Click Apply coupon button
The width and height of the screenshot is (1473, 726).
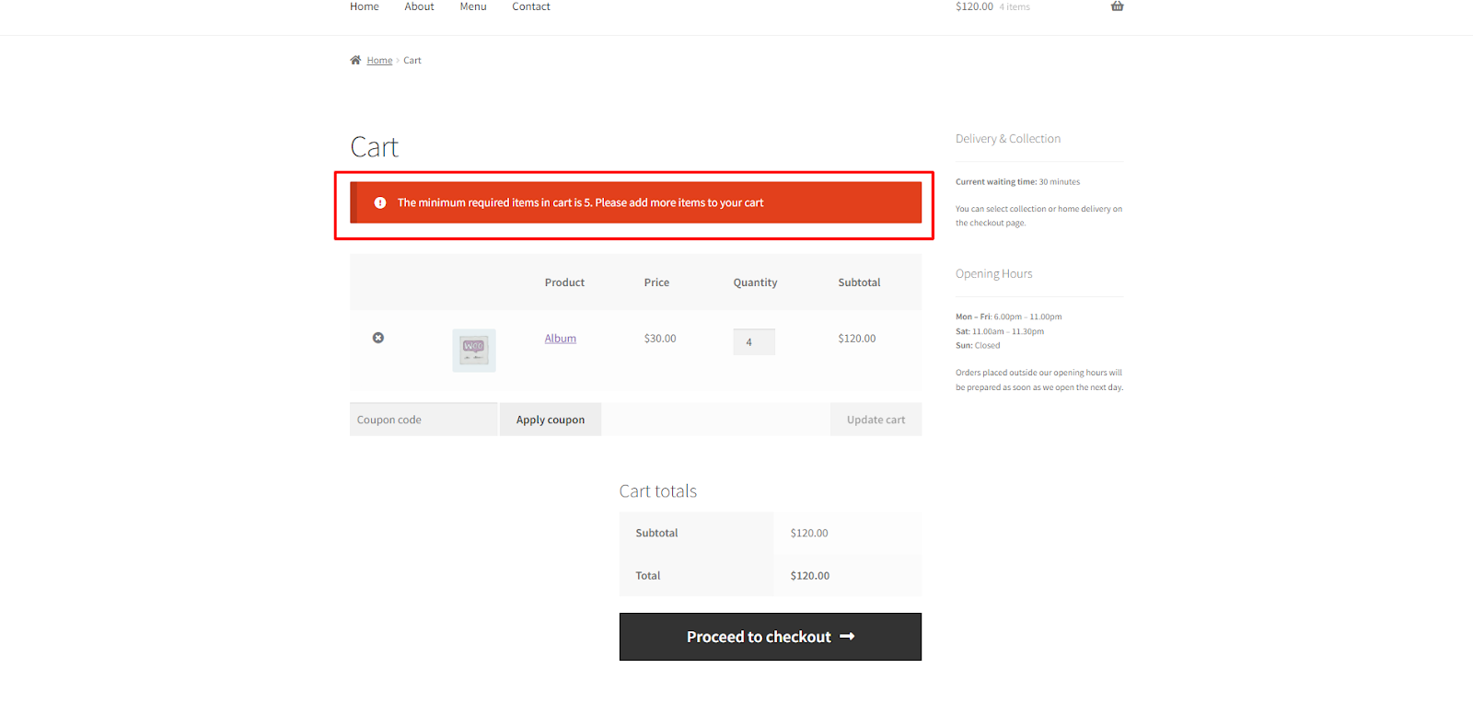(551, 420)
